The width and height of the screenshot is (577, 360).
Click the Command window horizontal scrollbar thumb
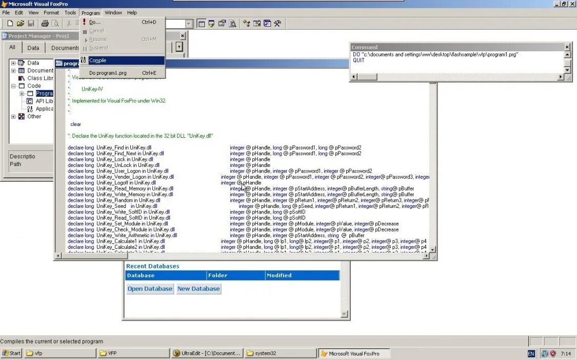coord(367,77)
